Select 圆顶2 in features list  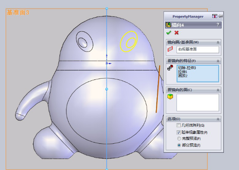183,76
